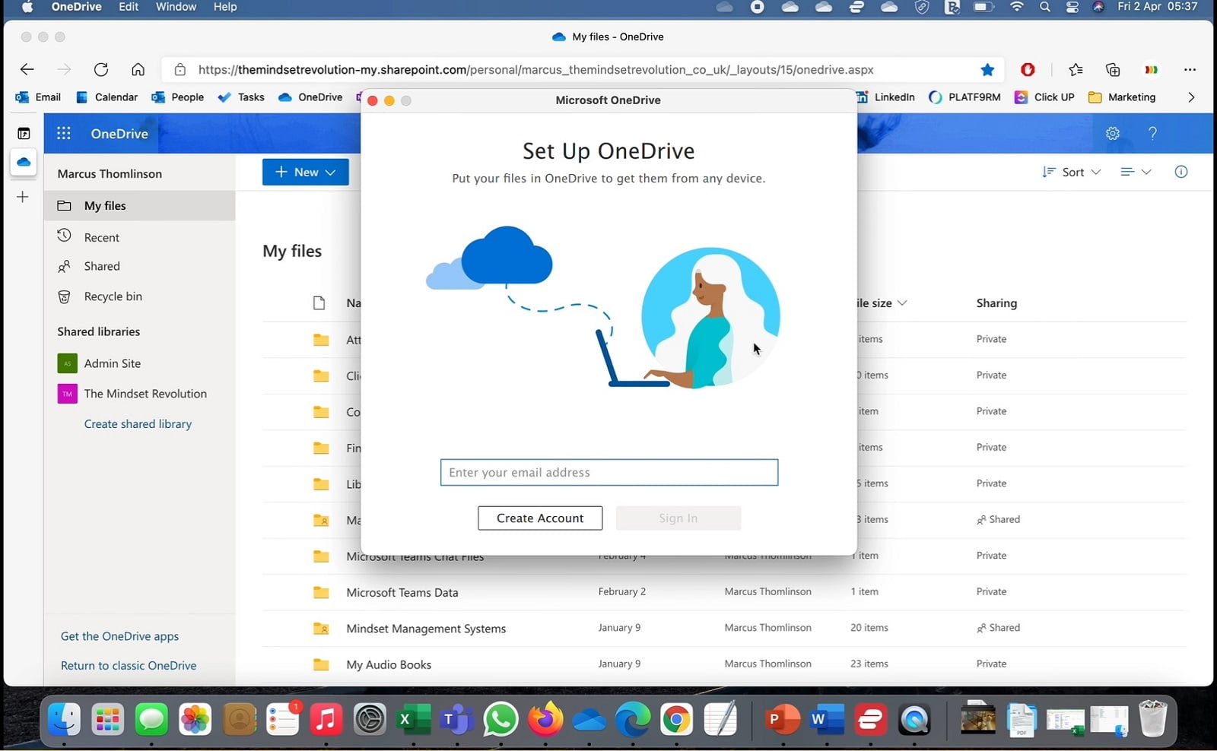Image resolution: width=1217 pixels, height=751 pixels.
Task: Open the My Audio Books folder
Action: [389, 664]
